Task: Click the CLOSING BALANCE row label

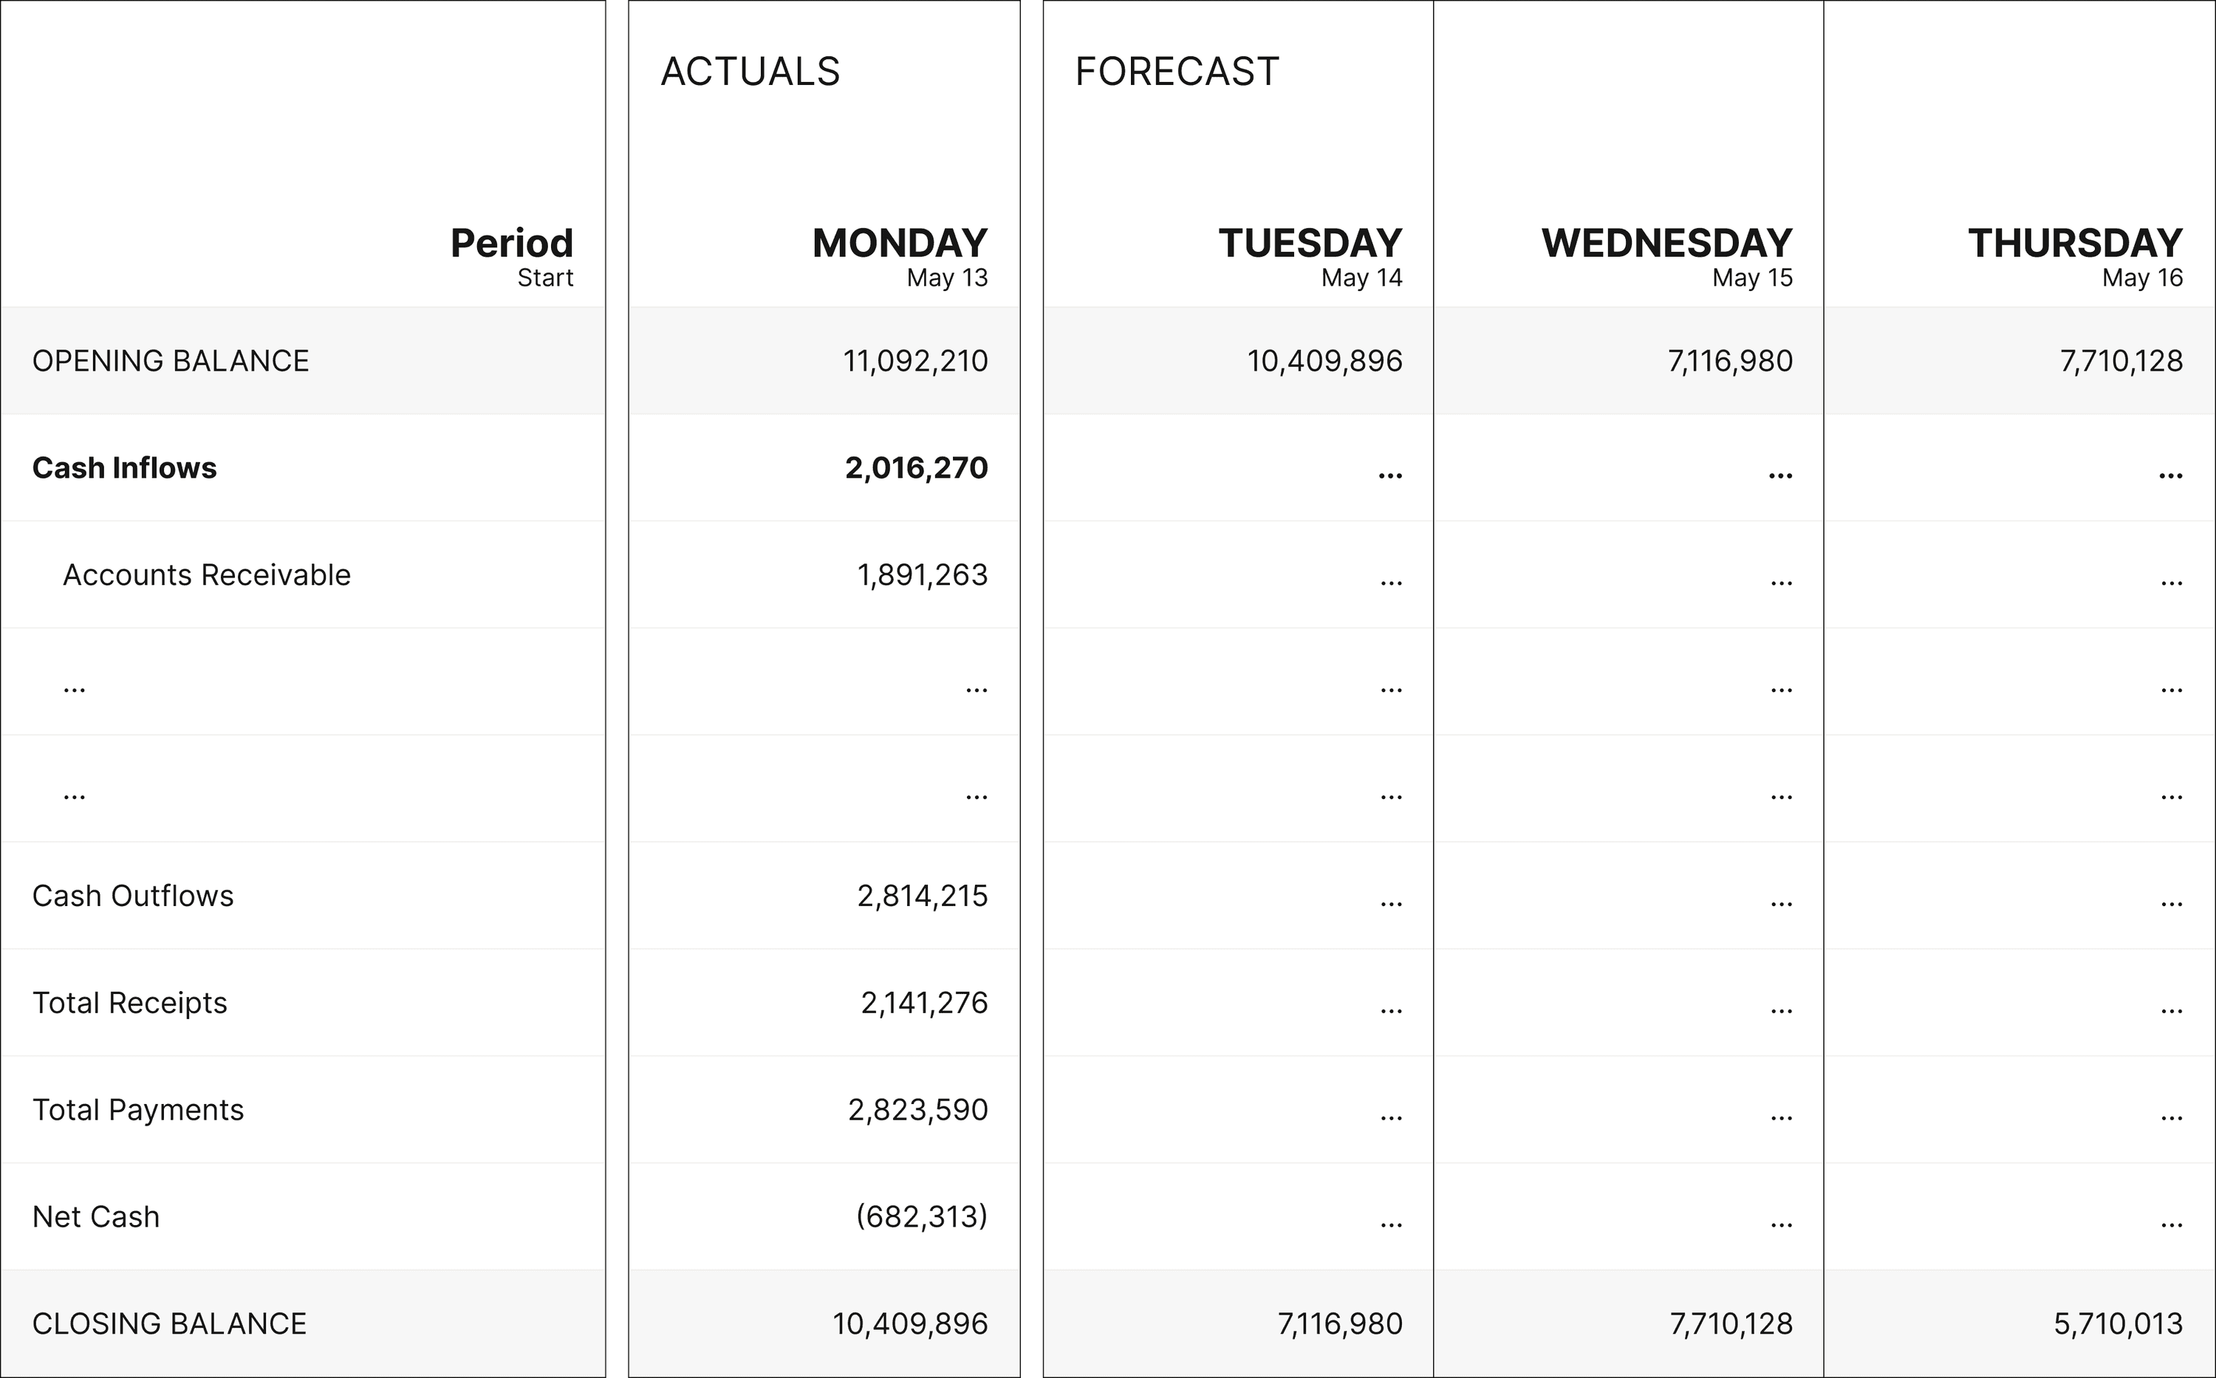Action: (x=170, y=1323)
